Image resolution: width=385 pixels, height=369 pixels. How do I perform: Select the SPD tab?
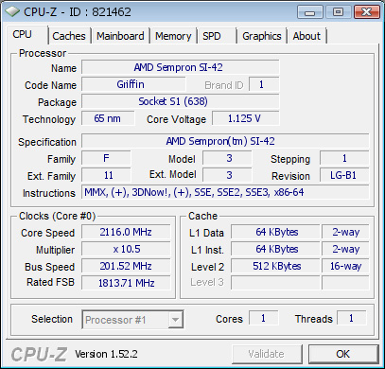tap(217, 36)
